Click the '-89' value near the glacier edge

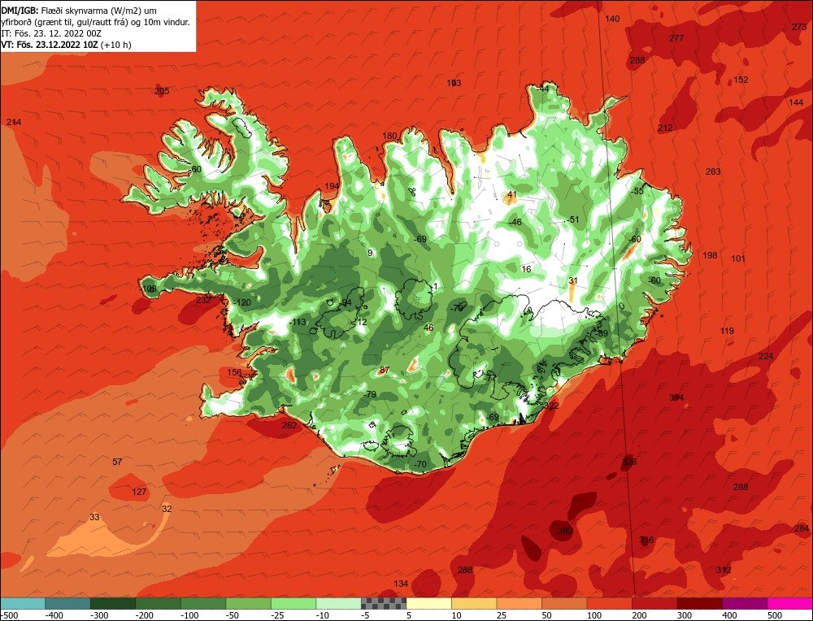[601, 334]
